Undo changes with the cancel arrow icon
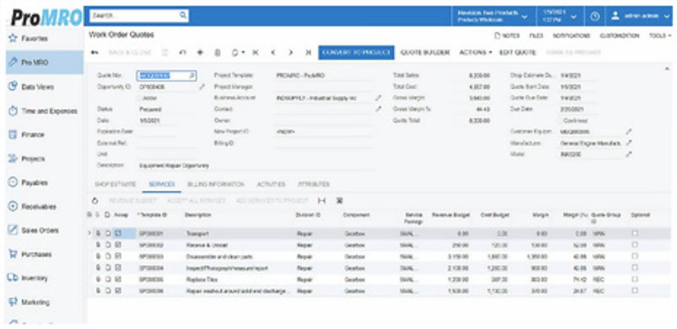 pos(183,52)
